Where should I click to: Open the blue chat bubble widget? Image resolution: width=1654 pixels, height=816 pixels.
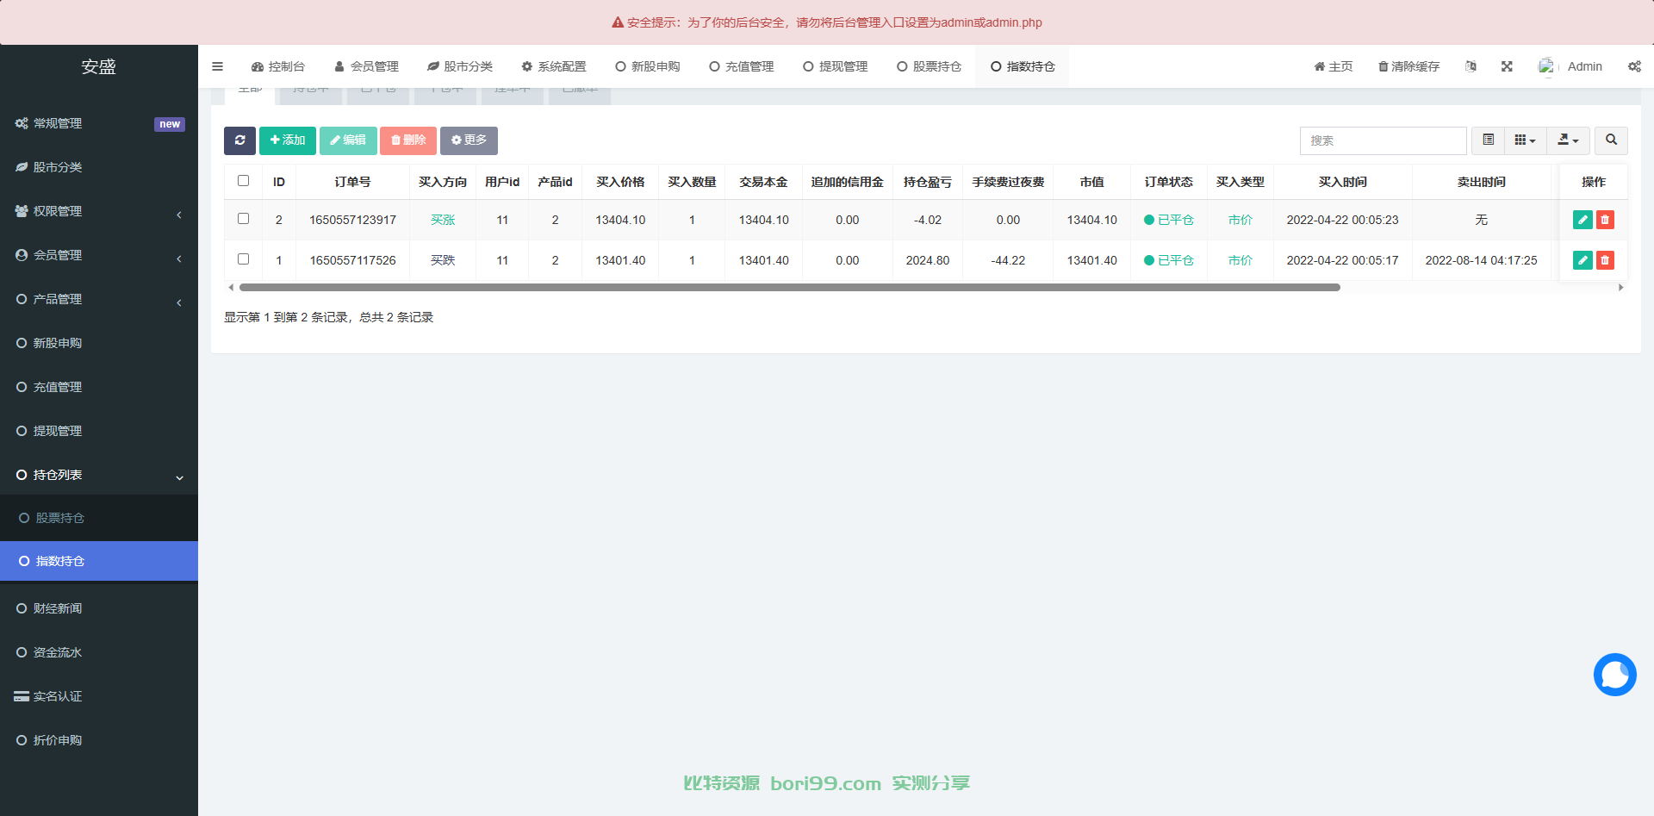[x=1614, y=675]
